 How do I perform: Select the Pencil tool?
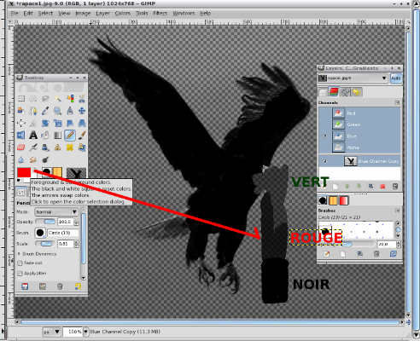click(70, 136)
